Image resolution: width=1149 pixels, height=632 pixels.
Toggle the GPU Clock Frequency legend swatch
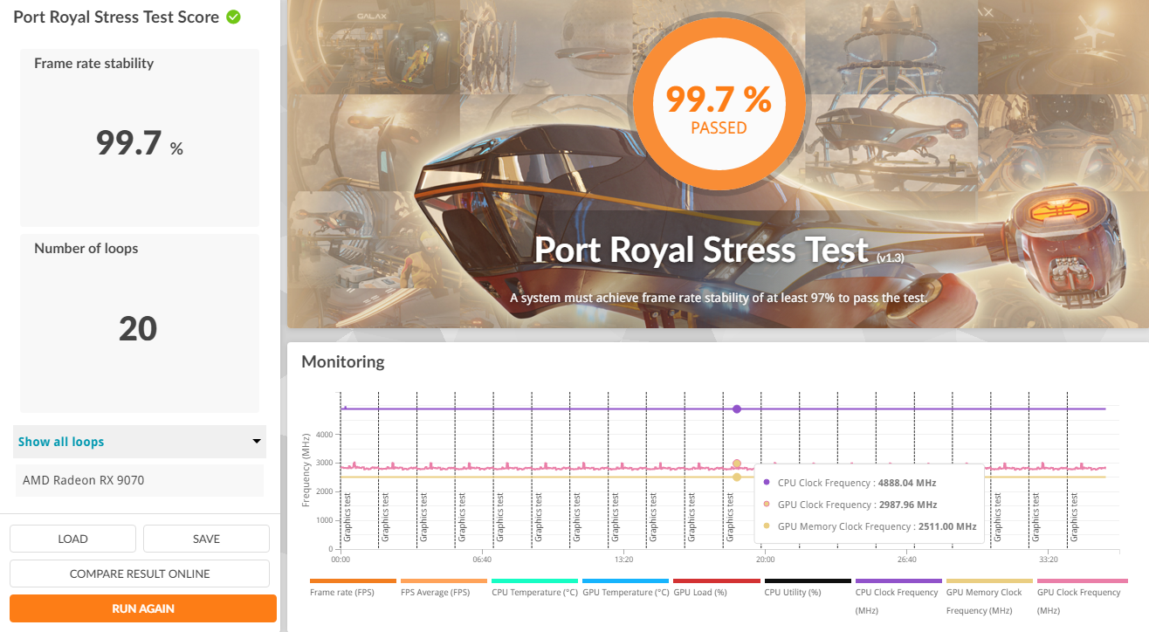(x=1081, y=580)
